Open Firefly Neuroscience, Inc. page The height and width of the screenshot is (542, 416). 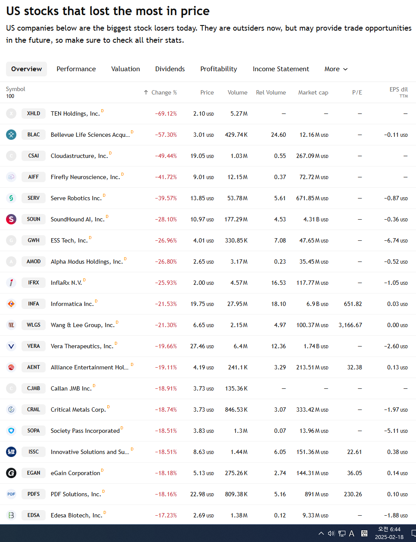(x=85, y=177)
